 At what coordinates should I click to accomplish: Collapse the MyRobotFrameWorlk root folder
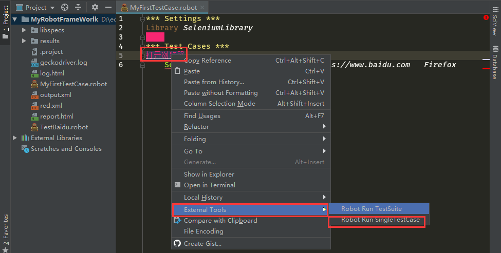click(x=15, y=20)
